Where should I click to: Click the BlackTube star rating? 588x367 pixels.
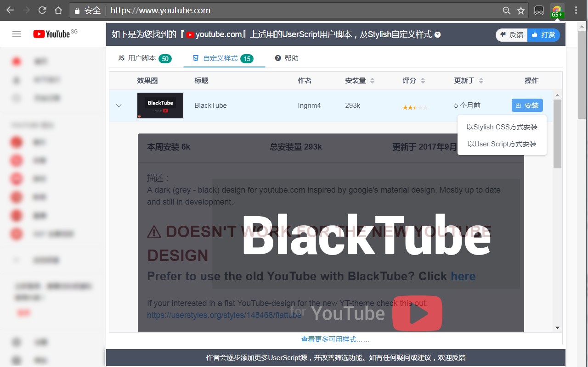click(x=415, y=107)
